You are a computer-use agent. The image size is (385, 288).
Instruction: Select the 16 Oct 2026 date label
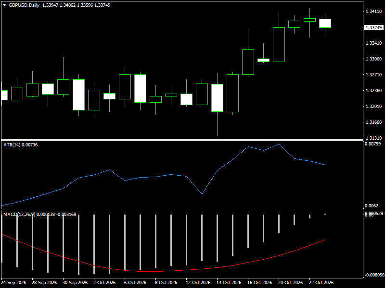(x=260, y=283)
